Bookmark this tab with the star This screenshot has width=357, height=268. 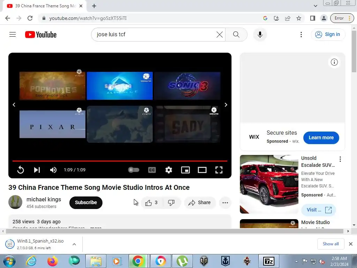[299, 18]
